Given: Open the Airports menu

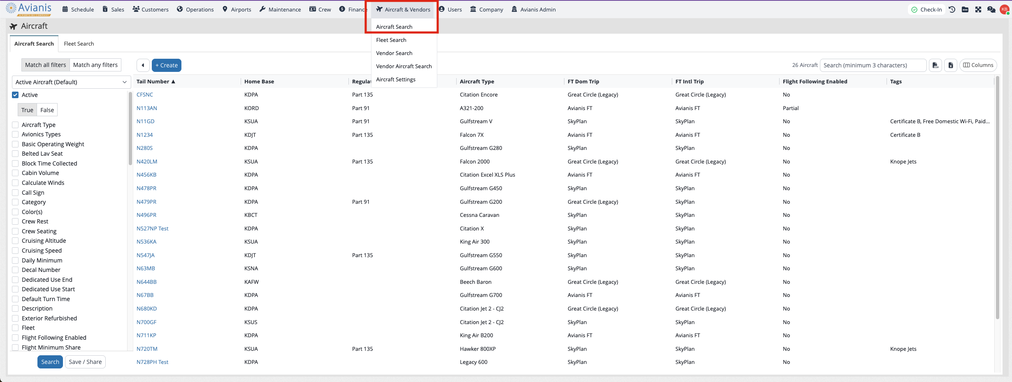Looking at the screenshot, I should [237, 9].
